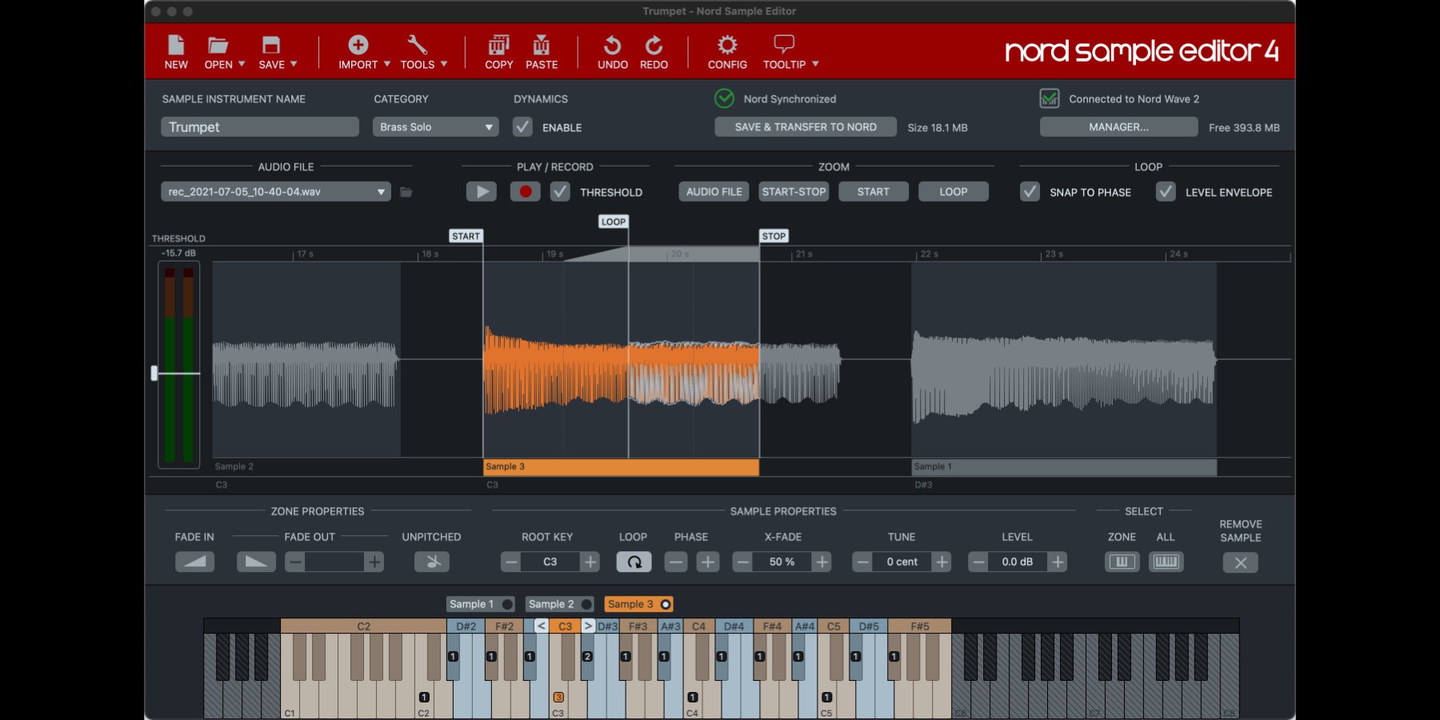Toggle the sample LOOP icon
Viewport: 1440px width, 720px height.
point(634,562)
